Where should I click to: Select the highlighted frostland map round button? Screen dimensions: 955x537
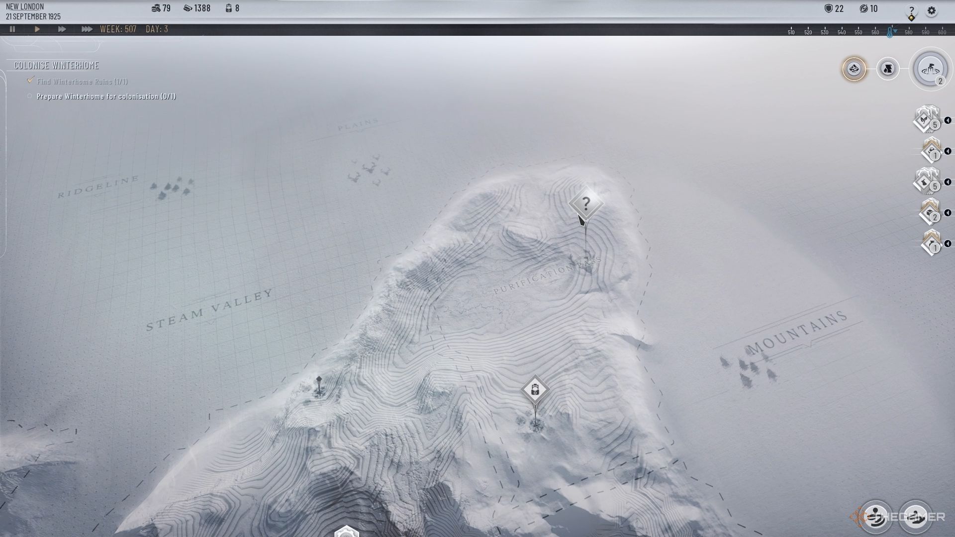point(854,69)
